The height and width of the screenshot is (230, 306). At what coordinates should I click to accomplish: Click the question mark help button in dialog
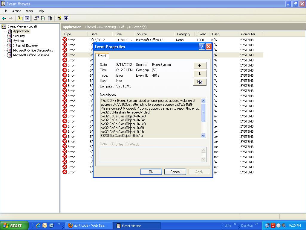click(202, 47)
